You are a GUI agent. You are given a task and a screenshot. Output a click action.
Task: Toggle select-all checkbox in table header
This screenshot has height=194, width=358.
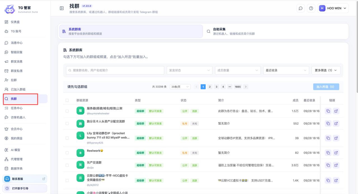[x=67, y=100]
